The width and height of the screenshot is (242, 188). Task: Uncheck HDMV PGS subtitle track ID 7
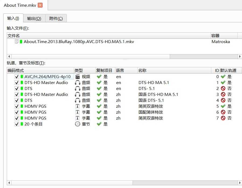click(17, 118)
